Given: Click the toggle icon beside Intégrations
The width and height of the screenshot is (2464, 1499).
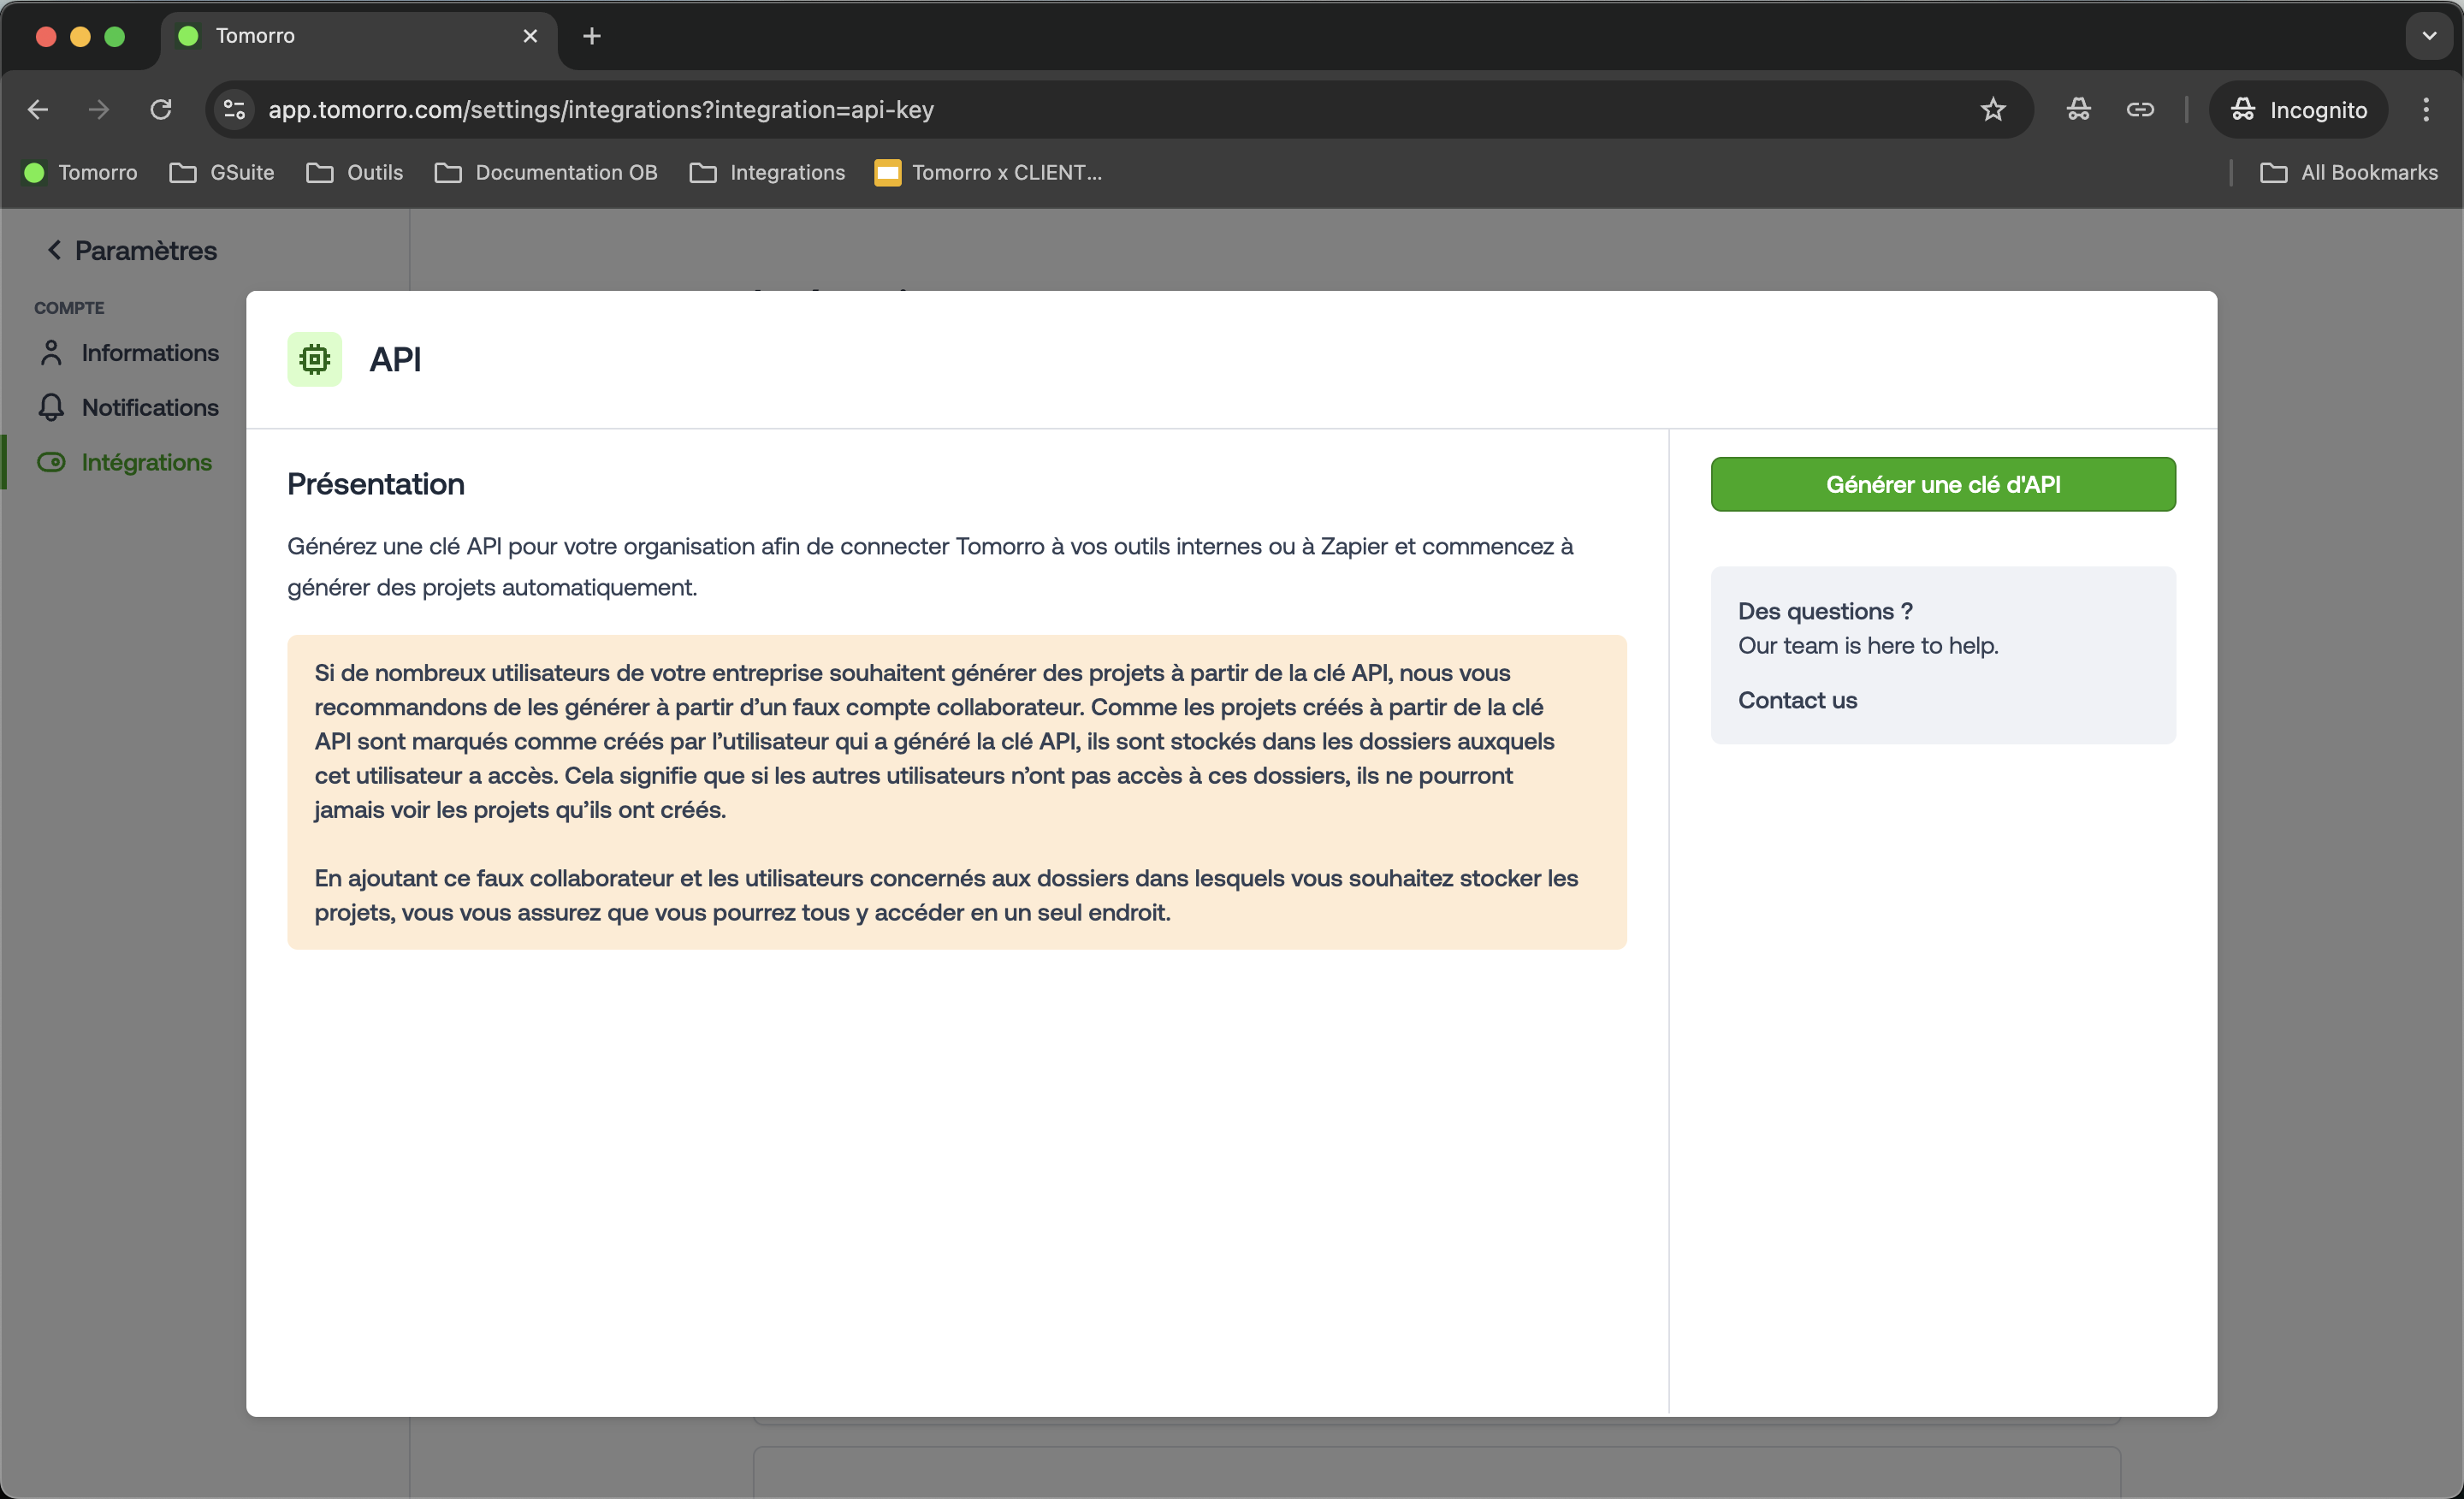Looking at the screenshot, I should [51, 462].
